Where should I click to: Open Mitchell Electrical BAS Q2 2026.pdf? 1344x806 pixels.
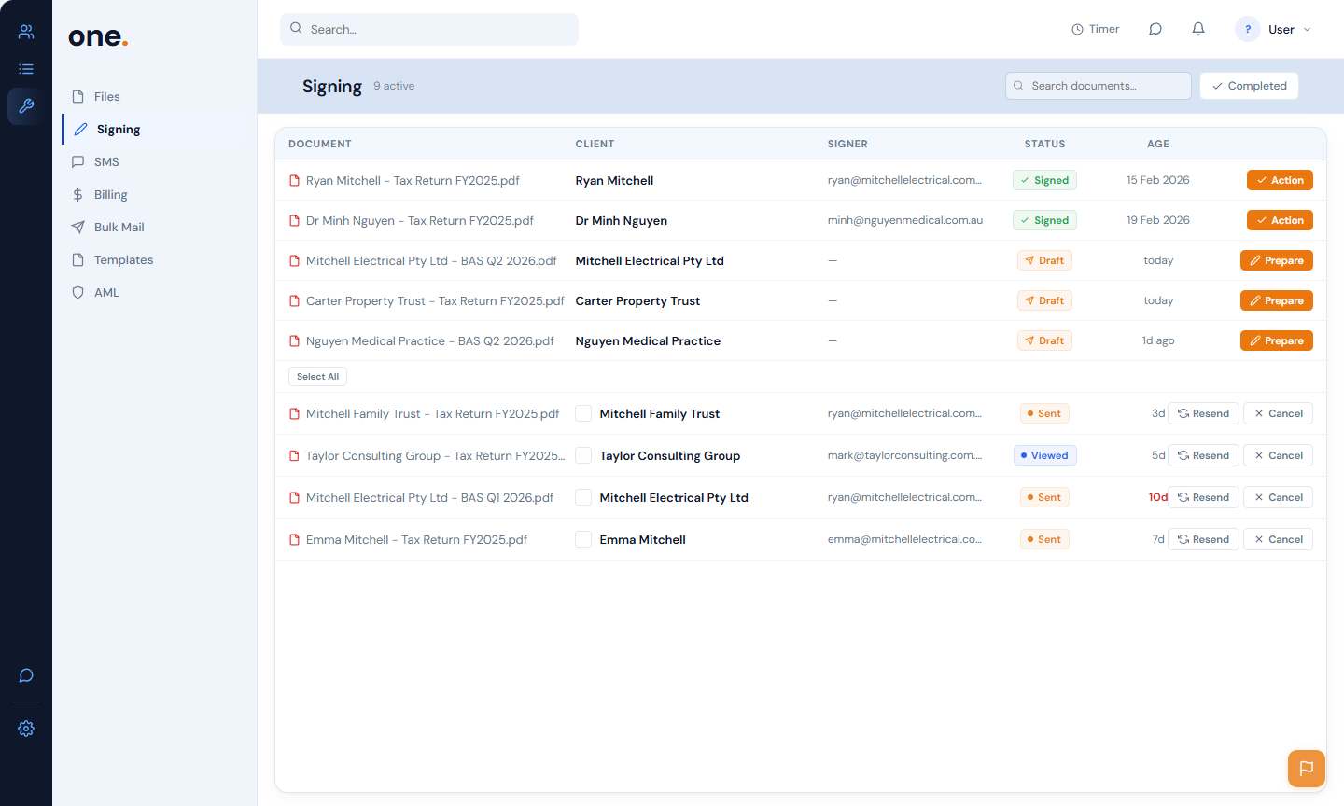pos(431,261)
